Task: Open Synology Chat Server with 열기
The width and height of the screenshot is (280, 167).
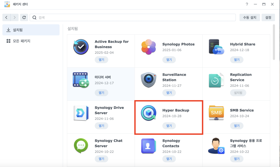Action: (x=101, y=159)
